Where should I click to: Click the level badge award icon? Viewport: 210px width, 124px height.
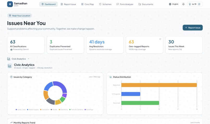point(190,4)
